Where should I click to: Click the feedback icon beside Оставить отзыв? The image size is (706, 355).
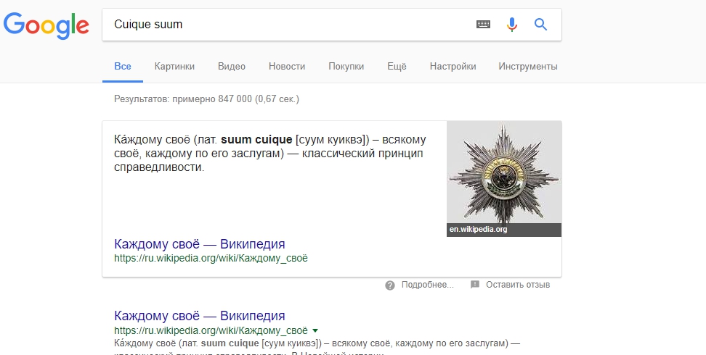pos(474,285)
